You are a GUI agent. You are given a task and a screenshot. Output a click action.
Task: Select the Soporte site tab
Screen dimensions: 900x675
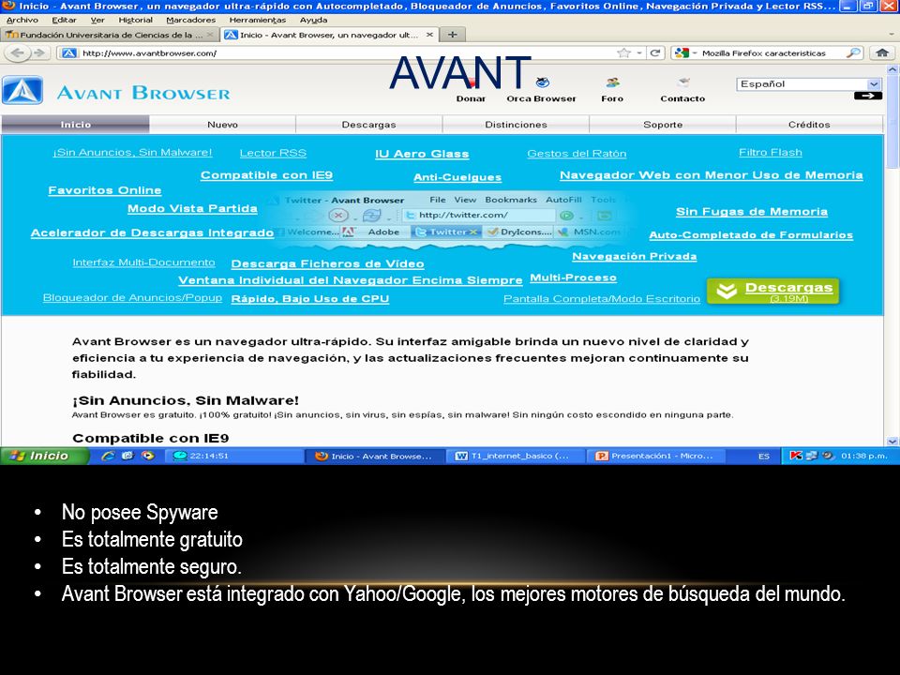point(663,124)
